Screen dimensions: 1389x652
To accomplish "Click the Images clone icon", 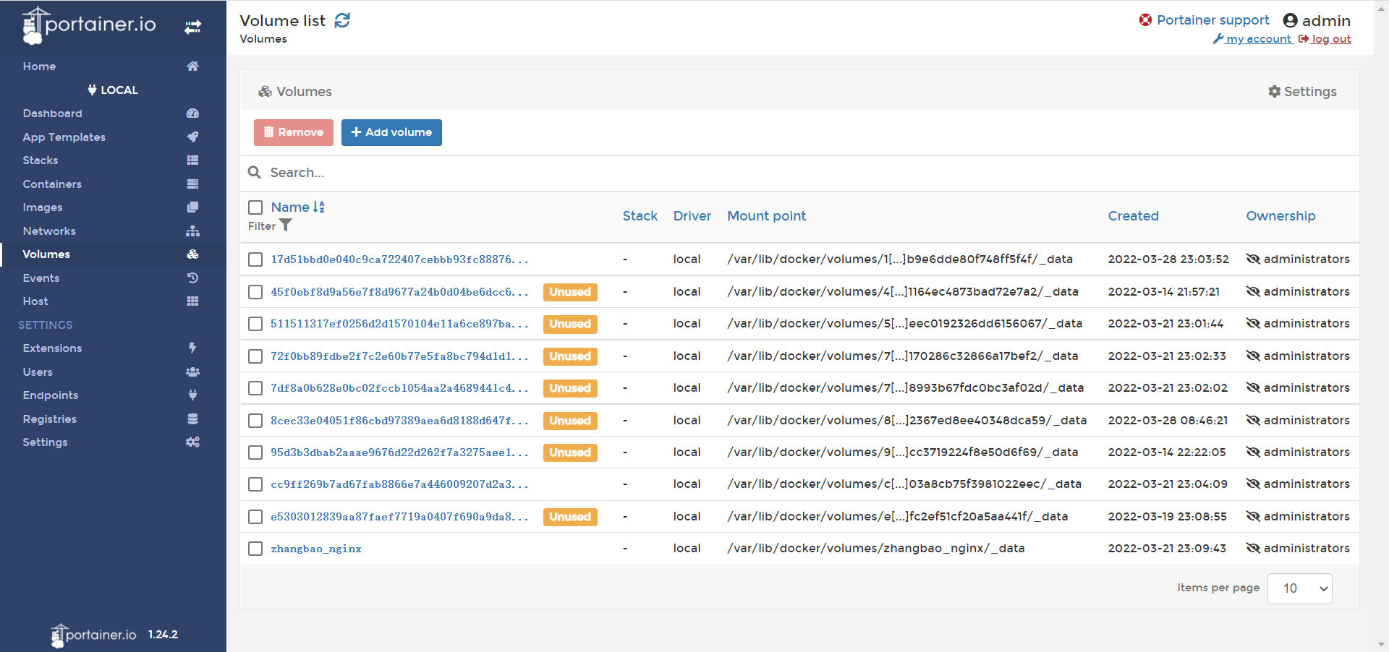I will coord(192,207).
